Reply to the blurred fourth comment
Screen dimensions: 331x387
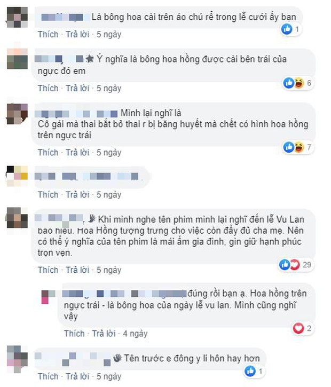[x=77, y=195]
